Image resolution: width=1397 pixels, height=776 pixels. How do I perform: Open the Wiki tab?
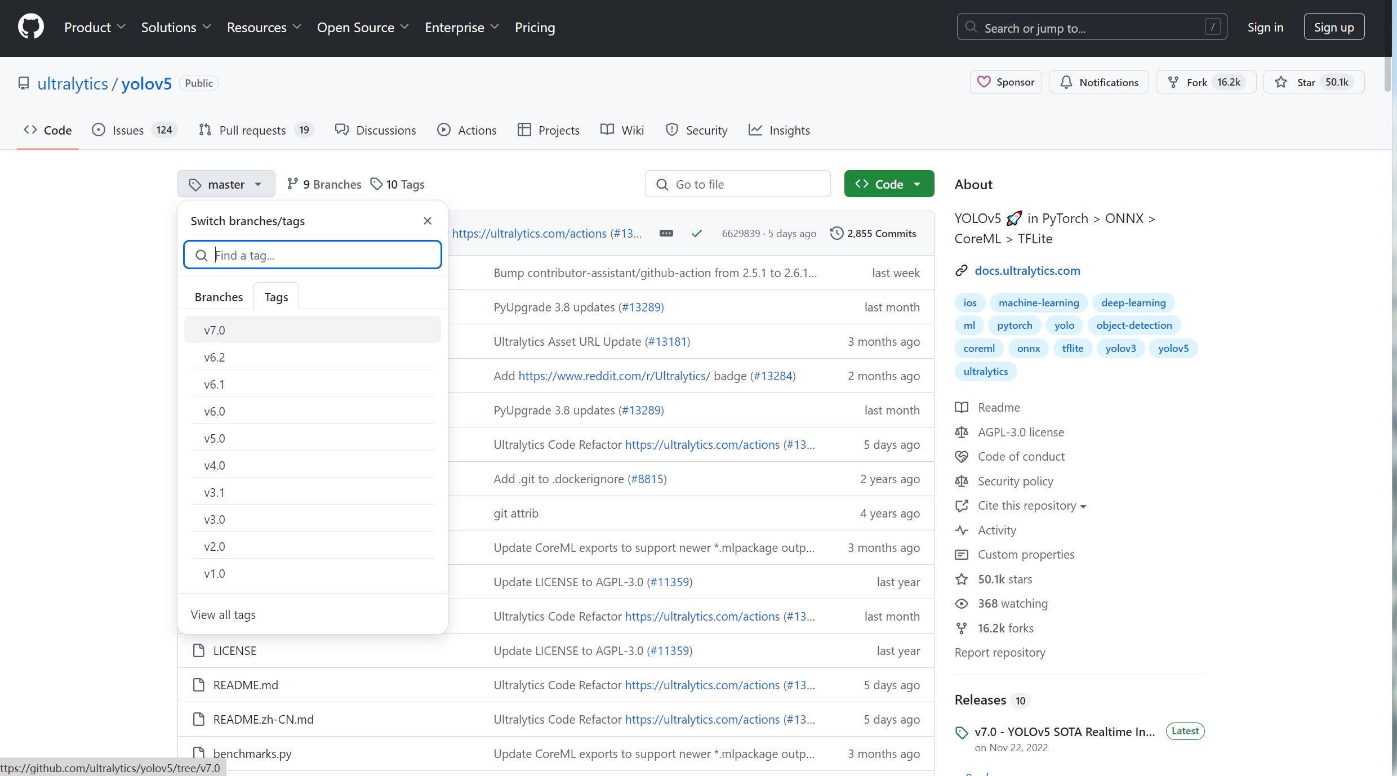pyautogui.click(x=622, y=130)
